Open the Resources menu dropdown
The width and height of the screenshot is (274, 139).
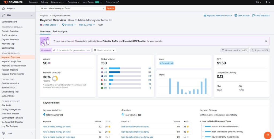click(57, 2)
